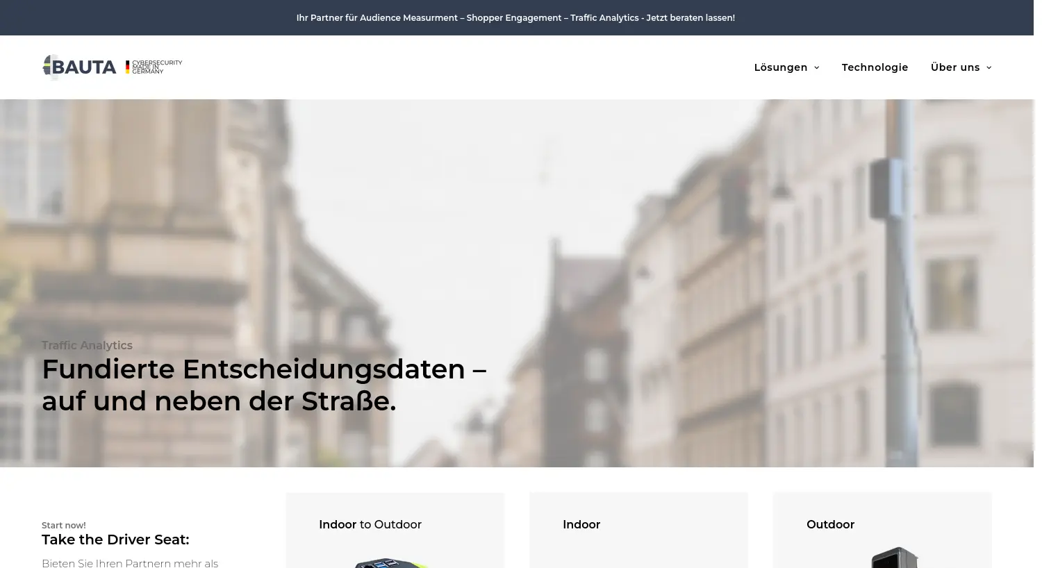Click the 'Take the Driver Seat:' heading
The width and height of the screenshot is (1042, 568).
pyautogui.click(x=115, y=540)
